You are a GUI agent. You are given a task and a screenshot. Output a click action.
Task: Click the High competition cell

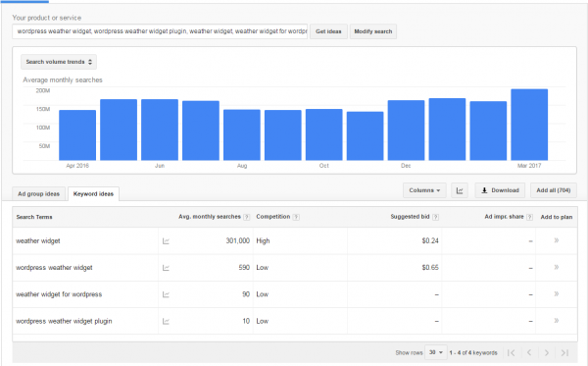(x=263, y=241)
